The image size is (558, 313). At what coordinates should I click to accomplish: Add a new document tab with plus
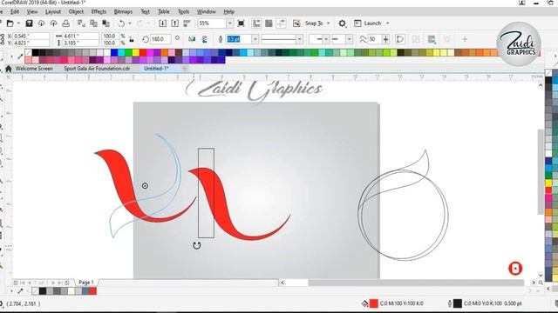[x=184, y=69]
